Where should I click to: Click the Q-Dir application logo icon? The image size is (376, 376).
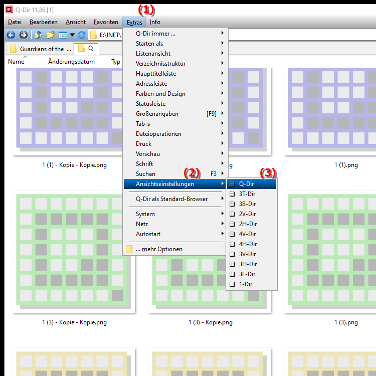click(x=9, y=10)
